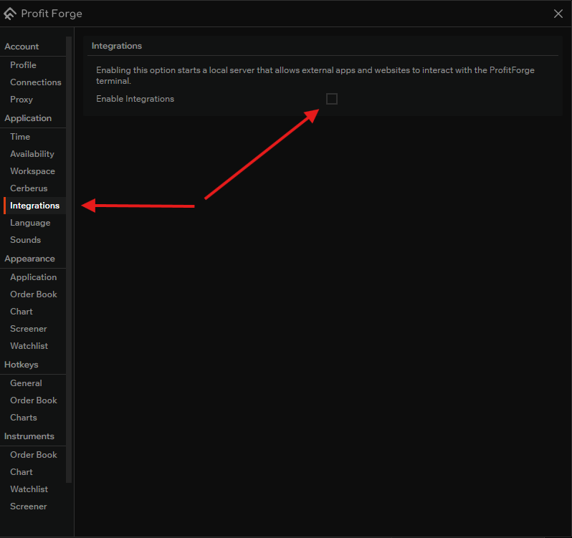Image resolution: width=572 pixels, height=538 pixels.
Task: Click the Hotkeys section header
Action: coord(22,365)
